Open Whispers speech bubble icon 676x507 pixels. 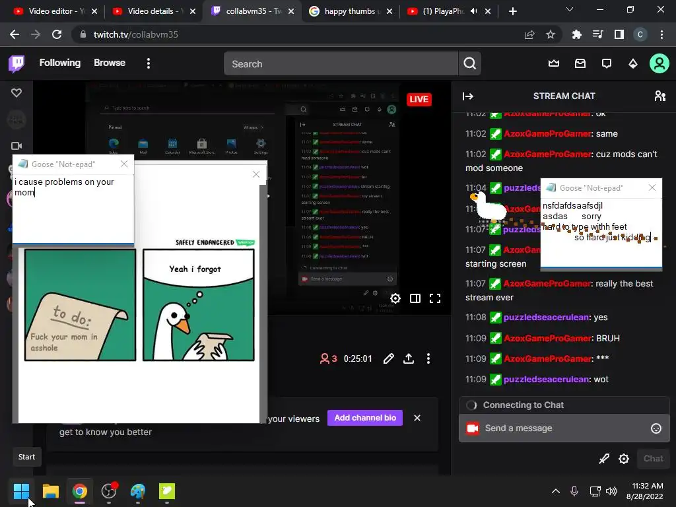607,64
